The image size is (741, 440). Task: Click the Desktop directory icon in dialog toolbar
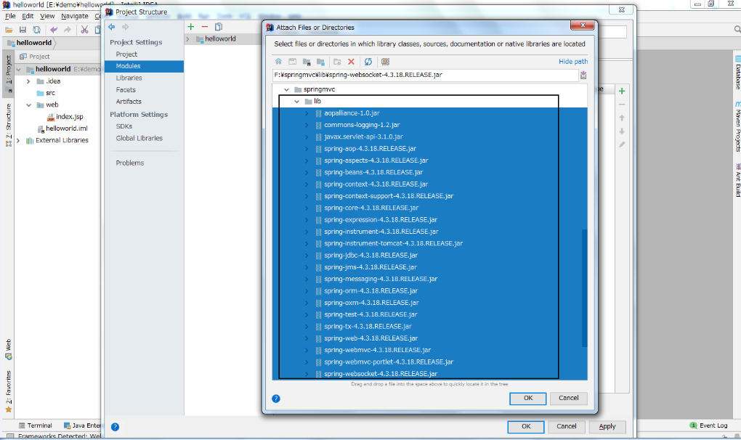[x=293, y=62]
